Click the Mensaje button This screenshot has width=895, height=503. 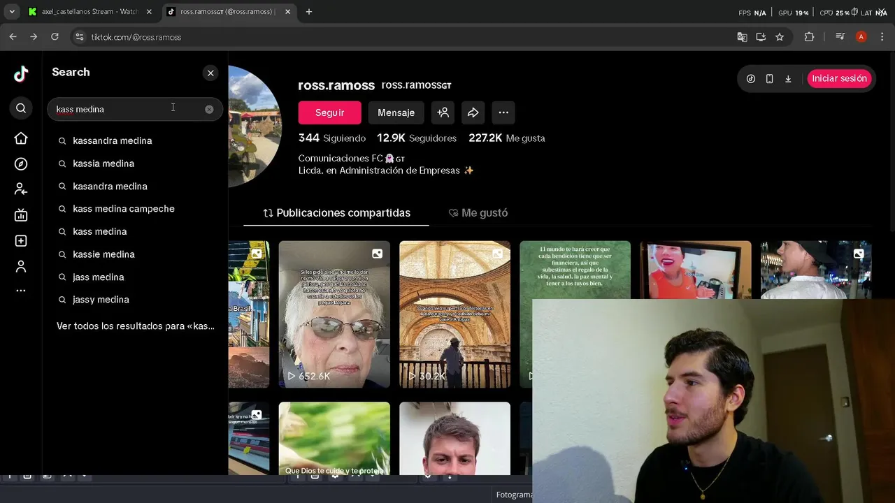(x=396, y=112)
